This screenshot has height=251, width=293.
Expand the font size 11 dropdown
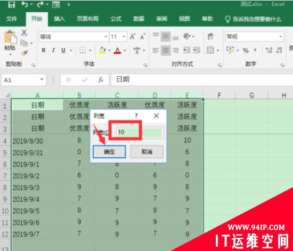click(x=124, y=37)
